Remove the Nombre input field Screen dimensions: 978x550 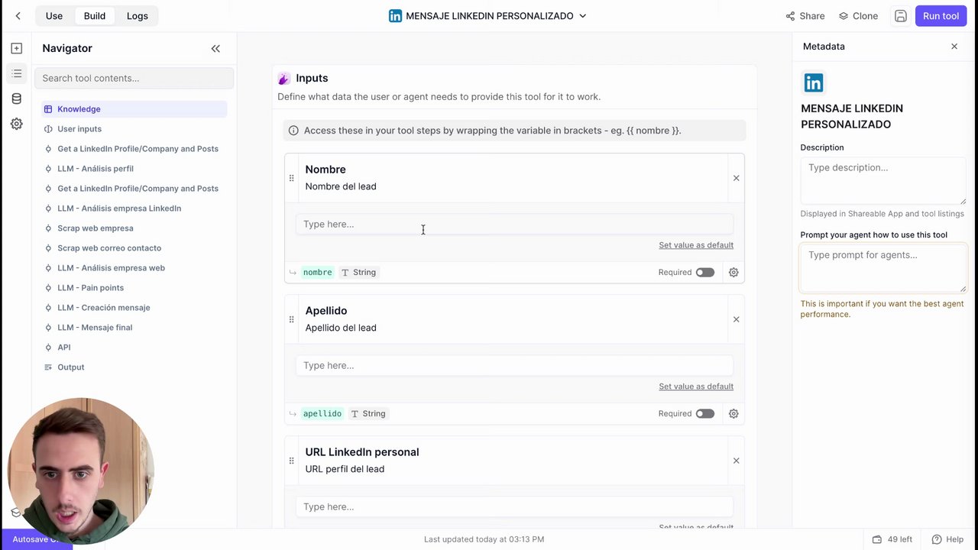(x=736, y=178)
